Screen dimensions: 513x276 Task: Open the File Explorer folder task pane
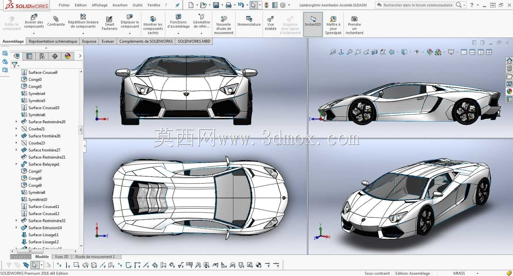click(509, 76)
